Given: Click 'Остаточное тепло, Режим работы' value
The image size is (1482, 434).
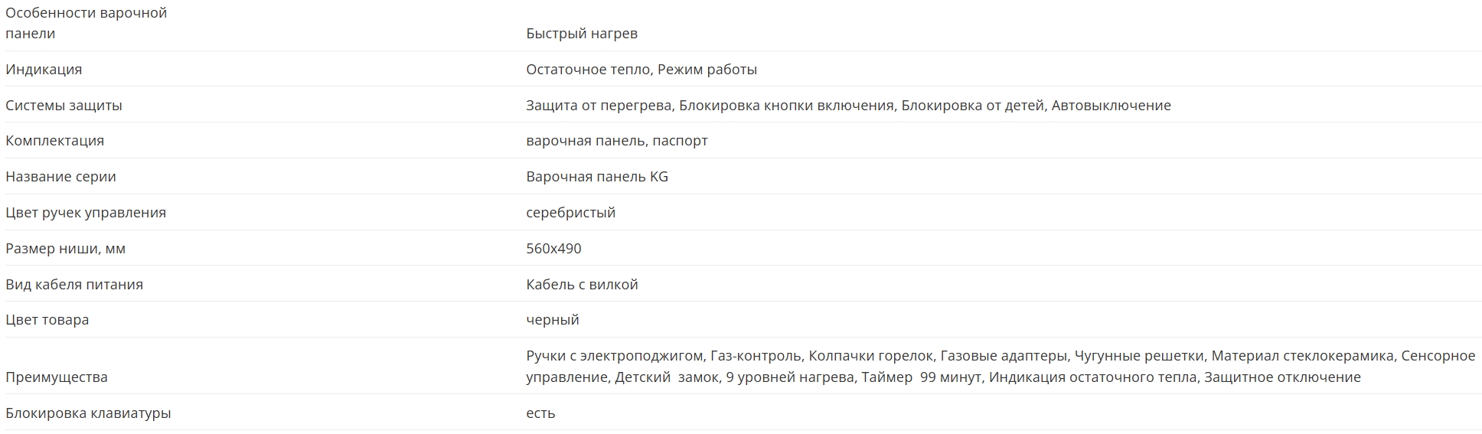Looking at the screenshot, I should pyautogui.click(x=641, y=70).
